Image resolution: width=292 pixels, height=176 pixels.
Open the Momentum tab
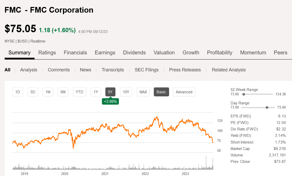[253, 53]
